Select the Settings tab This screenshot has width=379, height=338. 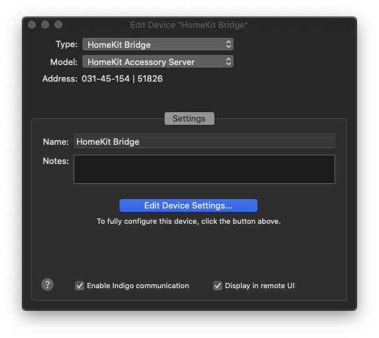click(x=189, y=119)
